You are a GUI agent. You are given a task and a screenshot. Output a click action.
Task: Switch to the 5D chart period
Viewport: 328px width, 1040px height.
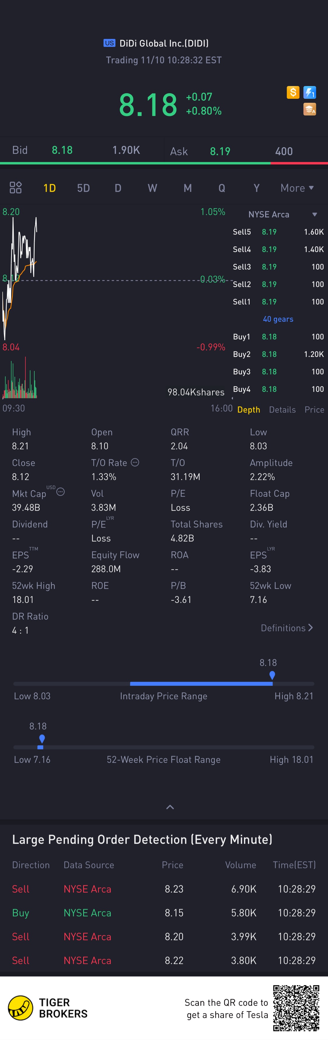[x=83, y=188]
